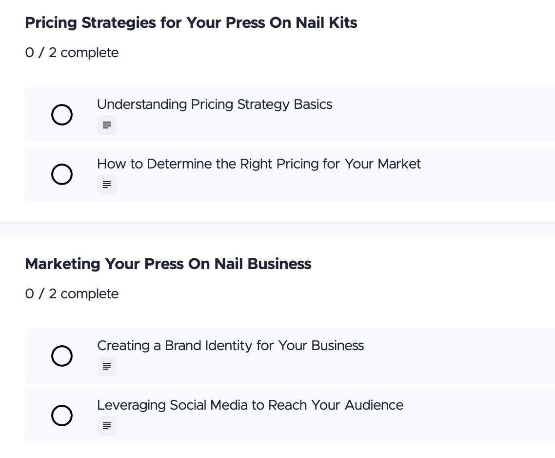Click the notes icon below Creating a Brand Identity
The image size is (555, 458).
coord(107,366)
